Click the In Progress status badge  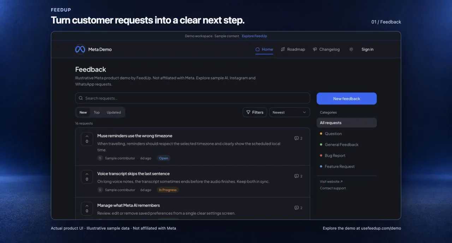tap(168, 190)
